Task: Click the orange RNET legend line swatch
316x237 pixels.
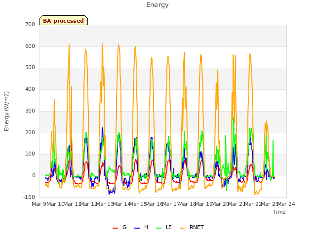Action: (x=182, y=228)
